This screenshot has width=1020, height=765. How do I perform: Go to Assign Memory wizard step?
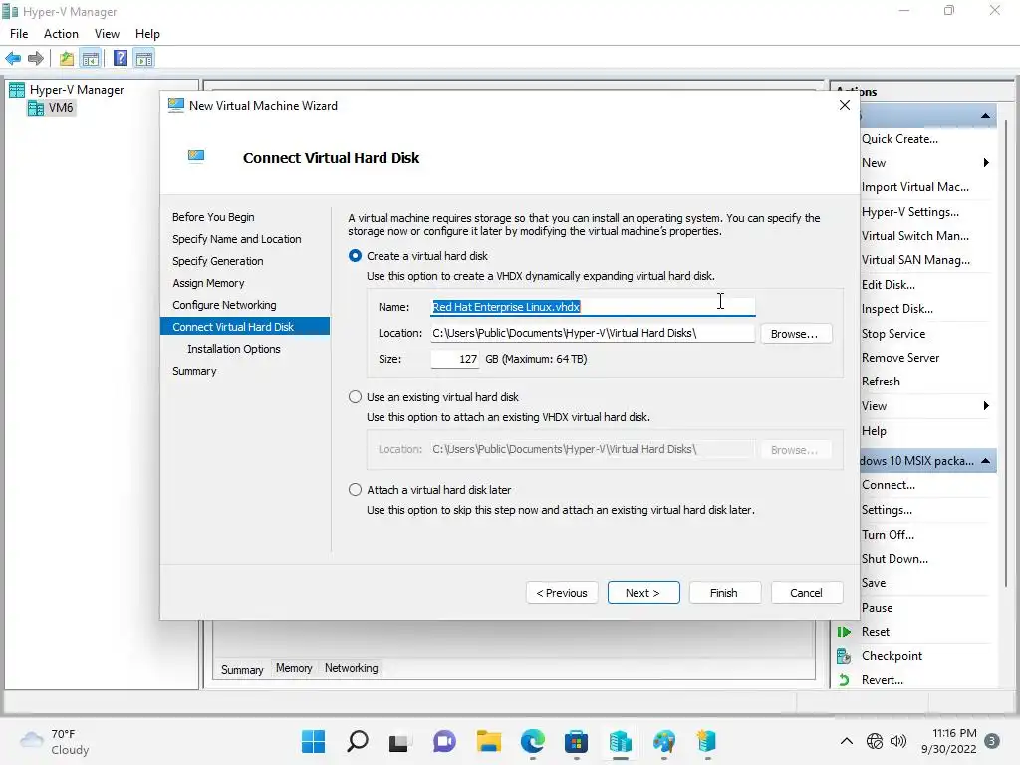pyautogui.click(x=209, y=283)
